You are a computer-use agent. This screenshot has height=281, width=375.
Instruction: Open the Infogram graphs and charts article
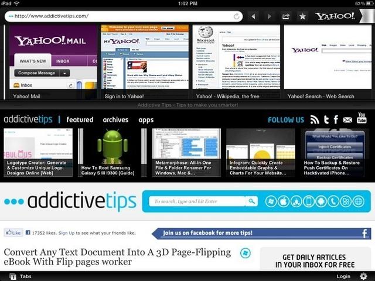pos(261,152)
